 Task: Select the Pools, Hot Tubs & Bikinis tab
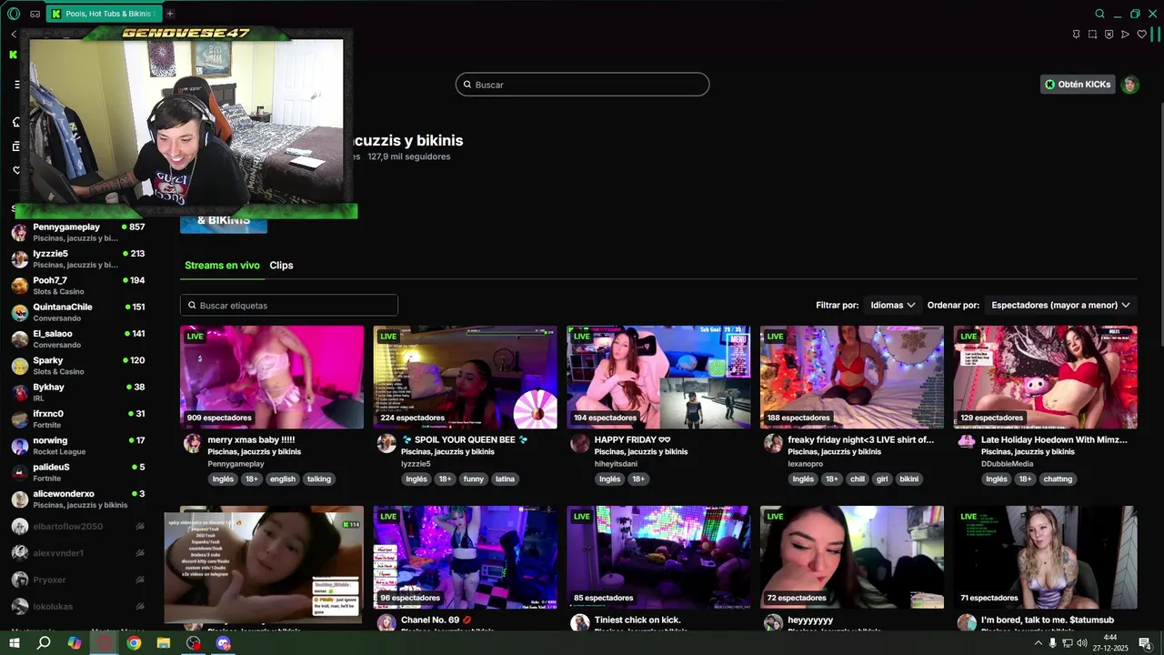coord(103,14)
